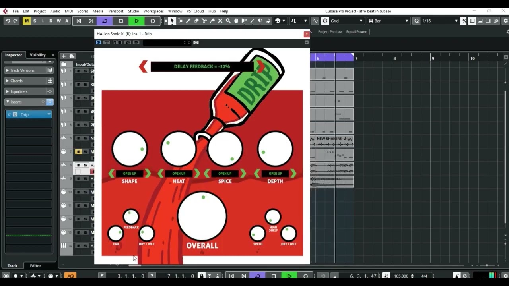
Task: Click the delay TIME knob
Action: [x=116, y=234]
